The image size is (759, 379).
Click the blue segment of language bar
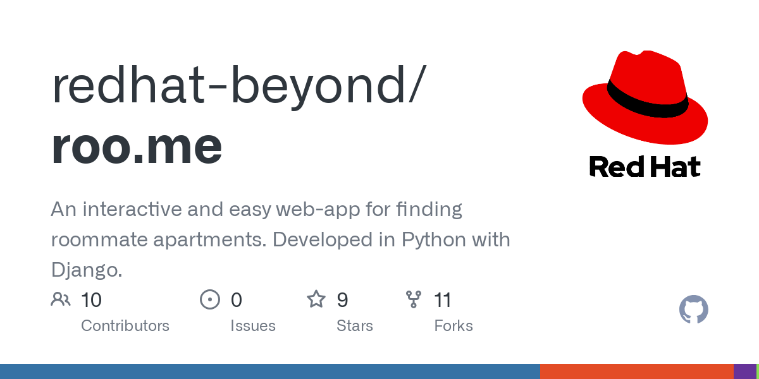point(269,371)
